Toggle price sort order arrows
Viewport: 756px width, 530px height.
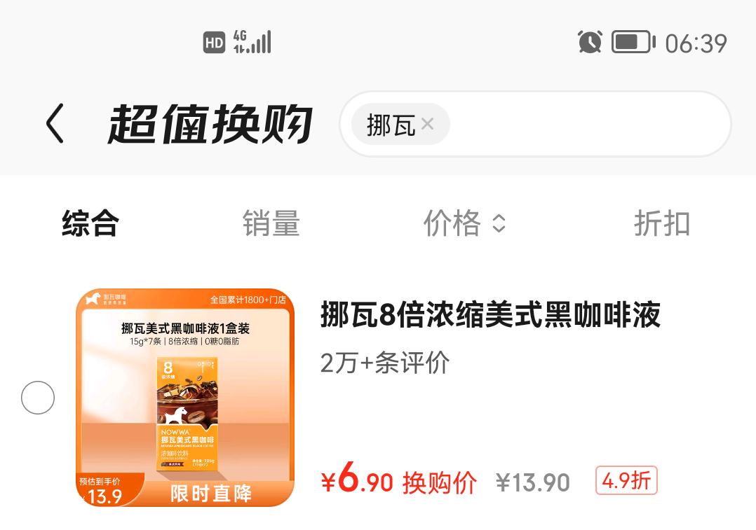click(499, 223)
